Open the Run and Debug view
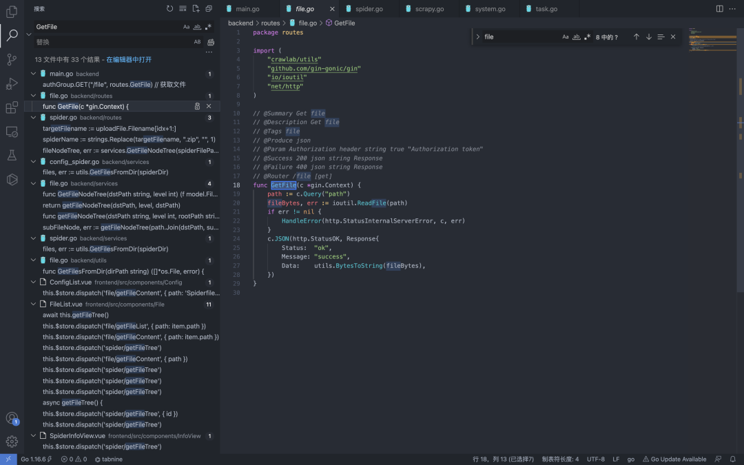 point(12,84)
